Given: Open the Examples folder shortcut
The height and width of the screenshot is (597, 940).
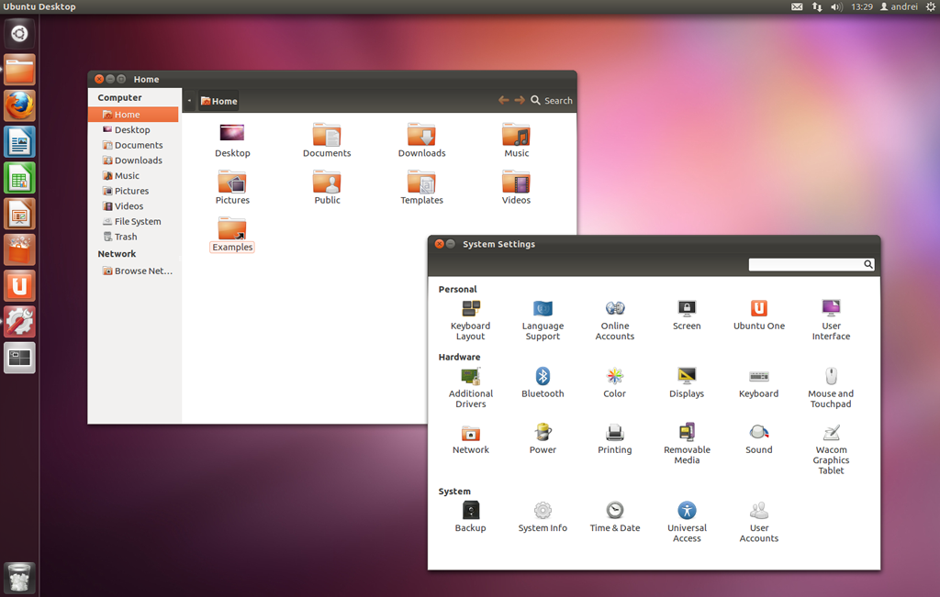Looking at the screenshot, I should point(232,229).
